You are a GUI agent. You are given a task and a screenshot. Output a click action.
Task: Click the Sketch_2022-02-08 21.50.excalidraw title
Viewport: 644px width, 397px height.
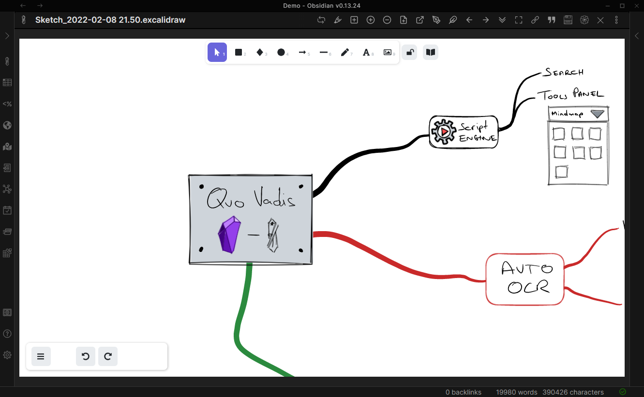[x=110, y=20]
